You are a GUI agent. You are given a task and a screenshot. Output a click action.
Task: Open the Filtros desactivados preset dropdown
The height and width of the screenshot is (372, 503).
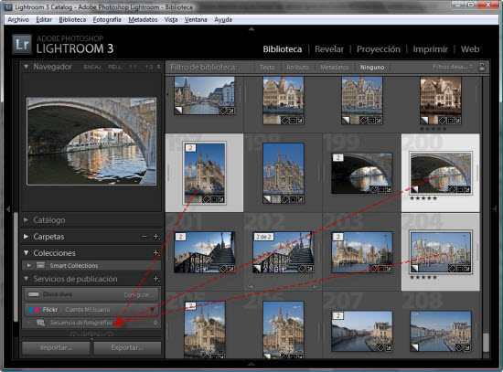[453, 67]
